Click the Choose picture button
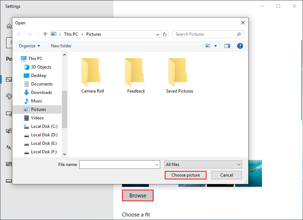The width and height of the screenshot is (303, 220). 186,175
